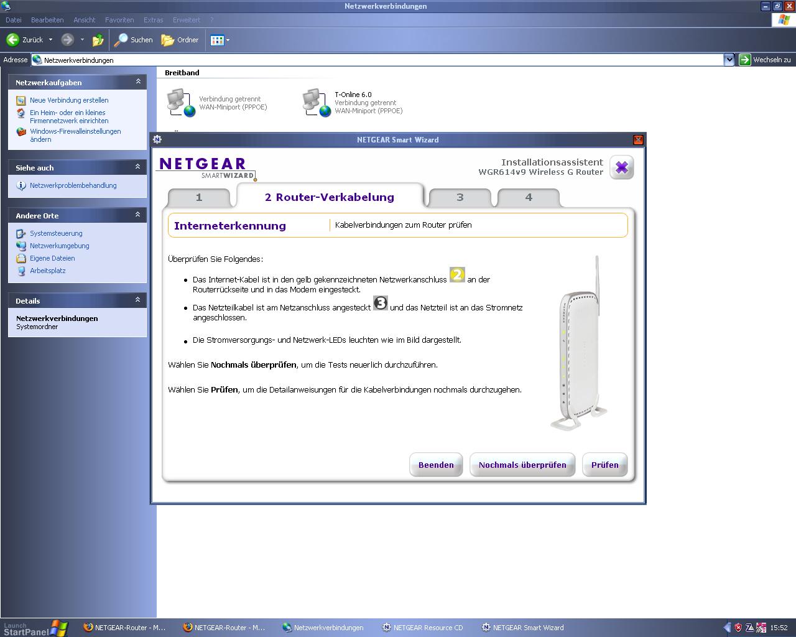Switch to wizard tab 1
This screenshot has width=796, height=637.
[199, 197]
